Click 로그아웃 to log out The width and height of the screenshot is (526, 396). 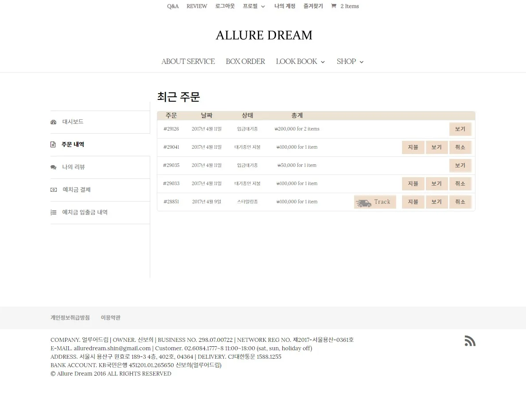225,6
